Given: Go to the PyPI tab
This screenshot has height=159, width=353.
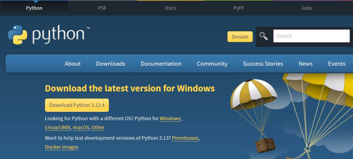Looking at the screenshot, I should (x=238, y=8).
